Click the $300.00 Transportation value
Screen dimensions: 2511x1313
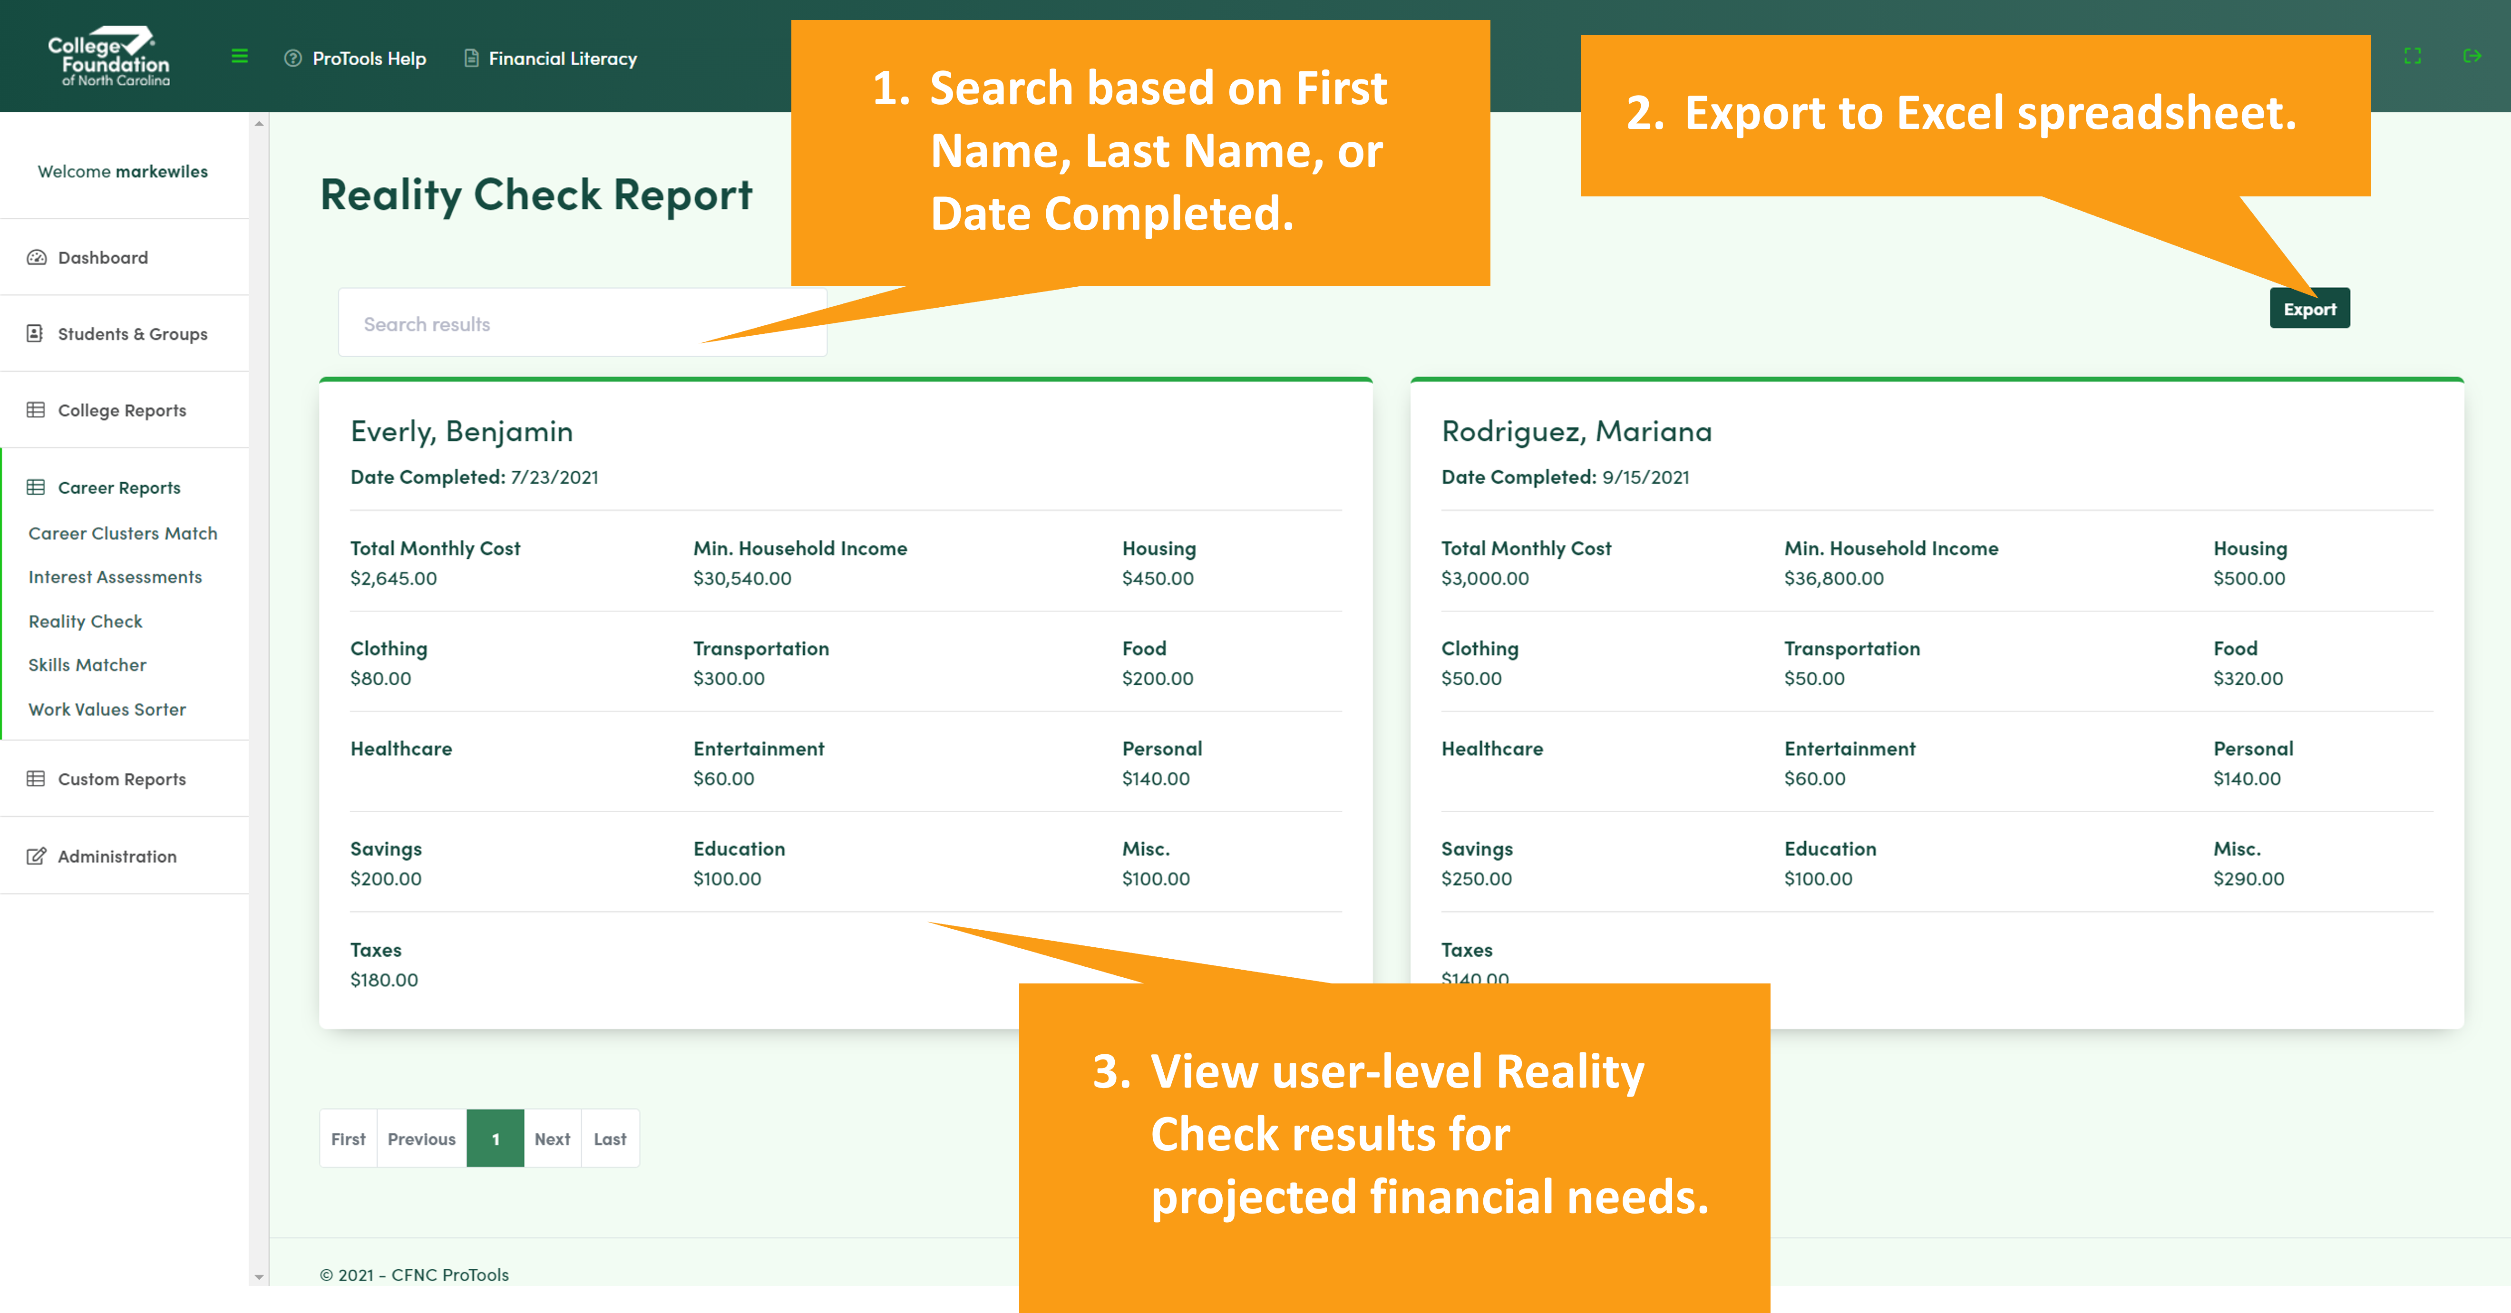pyautogui.click(x=728, y=679)
